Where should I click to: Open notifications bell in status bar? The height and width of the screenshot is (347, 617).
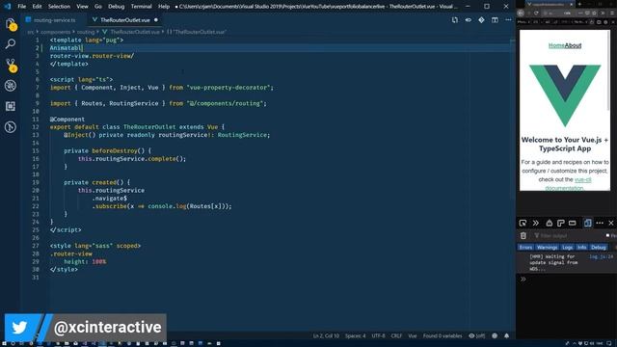(x=506, y=335)
